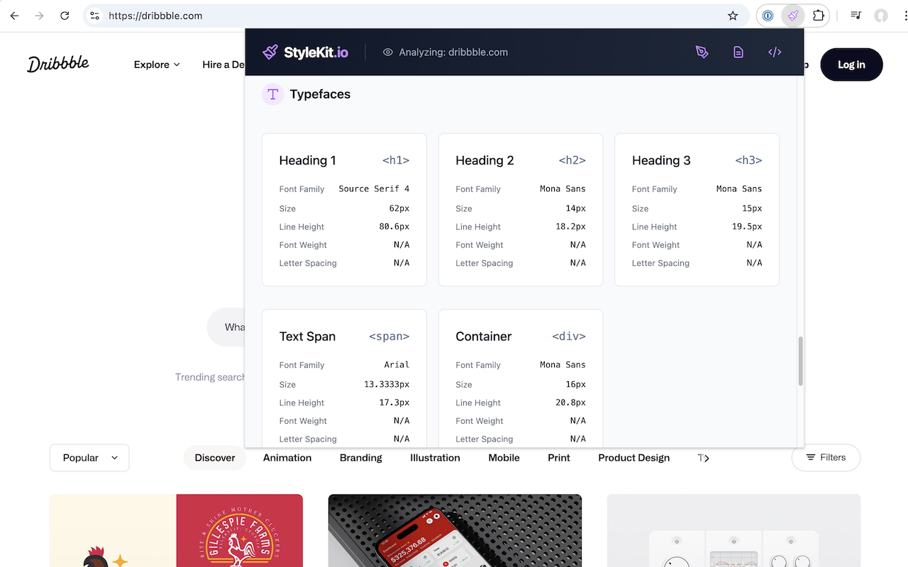This screenshot has width=908, height=567.
Task: Open the Popular sort dropdown
Action: click(89, 458)
